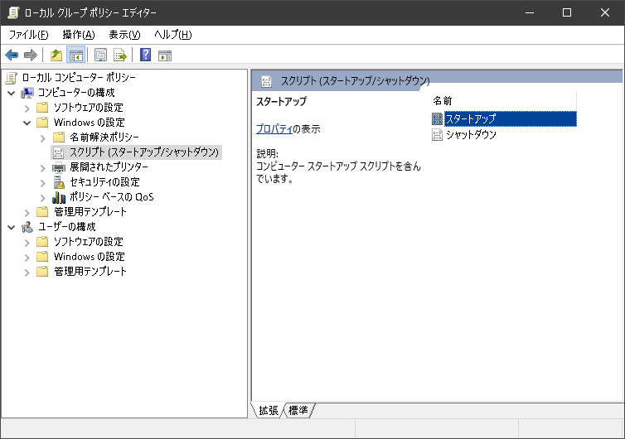
Task: Expand the 展開されたプリンター node
Action: coord(43,167)
